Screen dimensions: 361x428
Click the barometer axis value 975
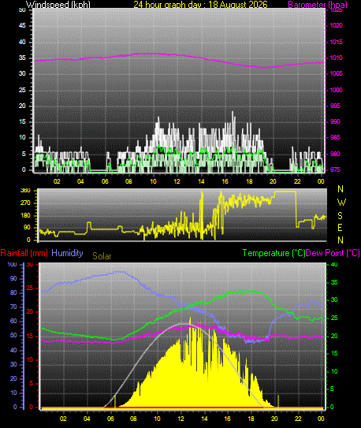335,169
